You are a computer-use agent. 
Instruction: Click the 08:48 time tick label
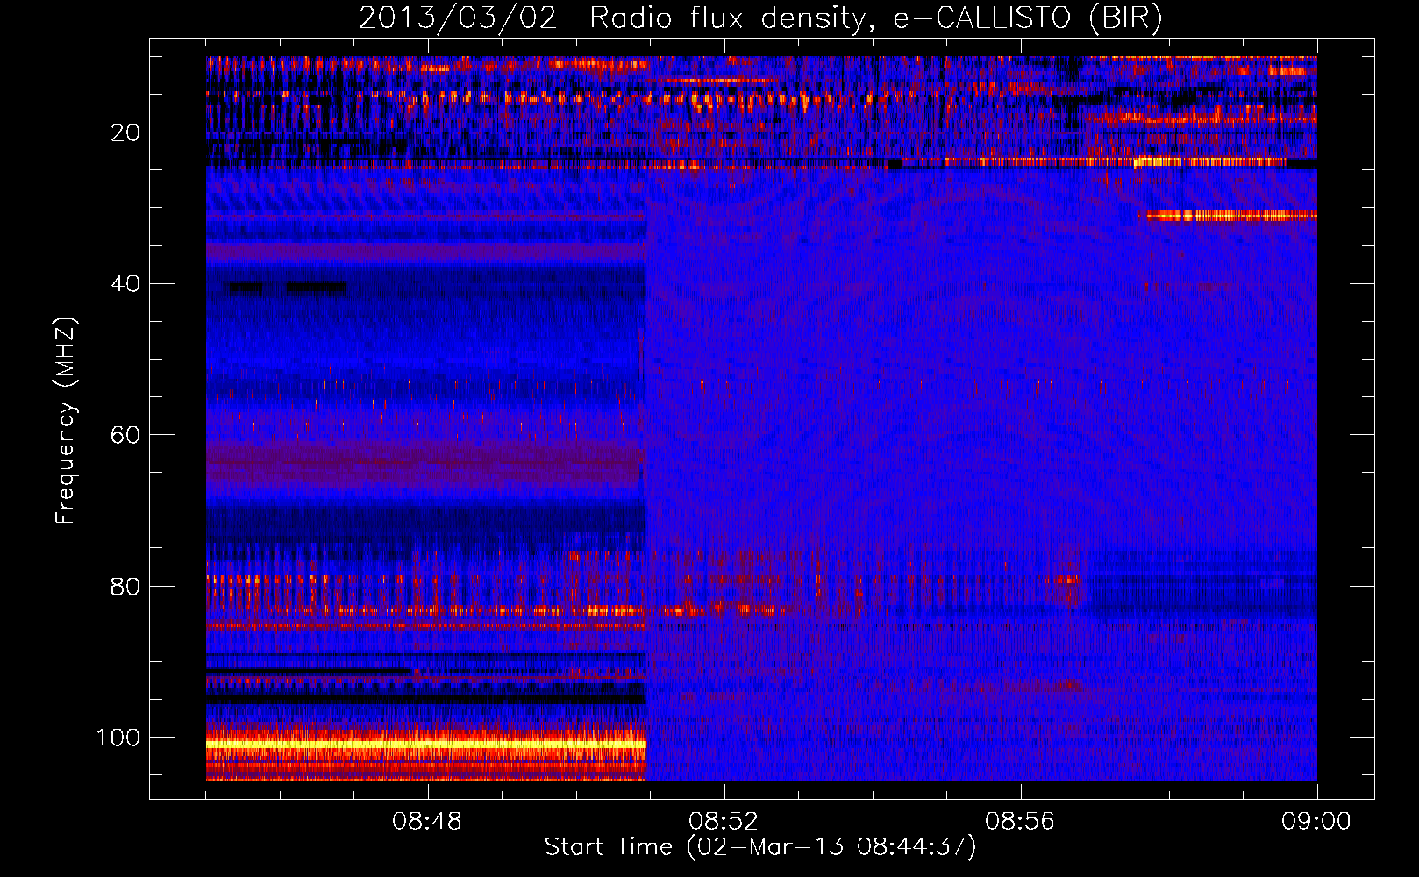coord(427,822)
